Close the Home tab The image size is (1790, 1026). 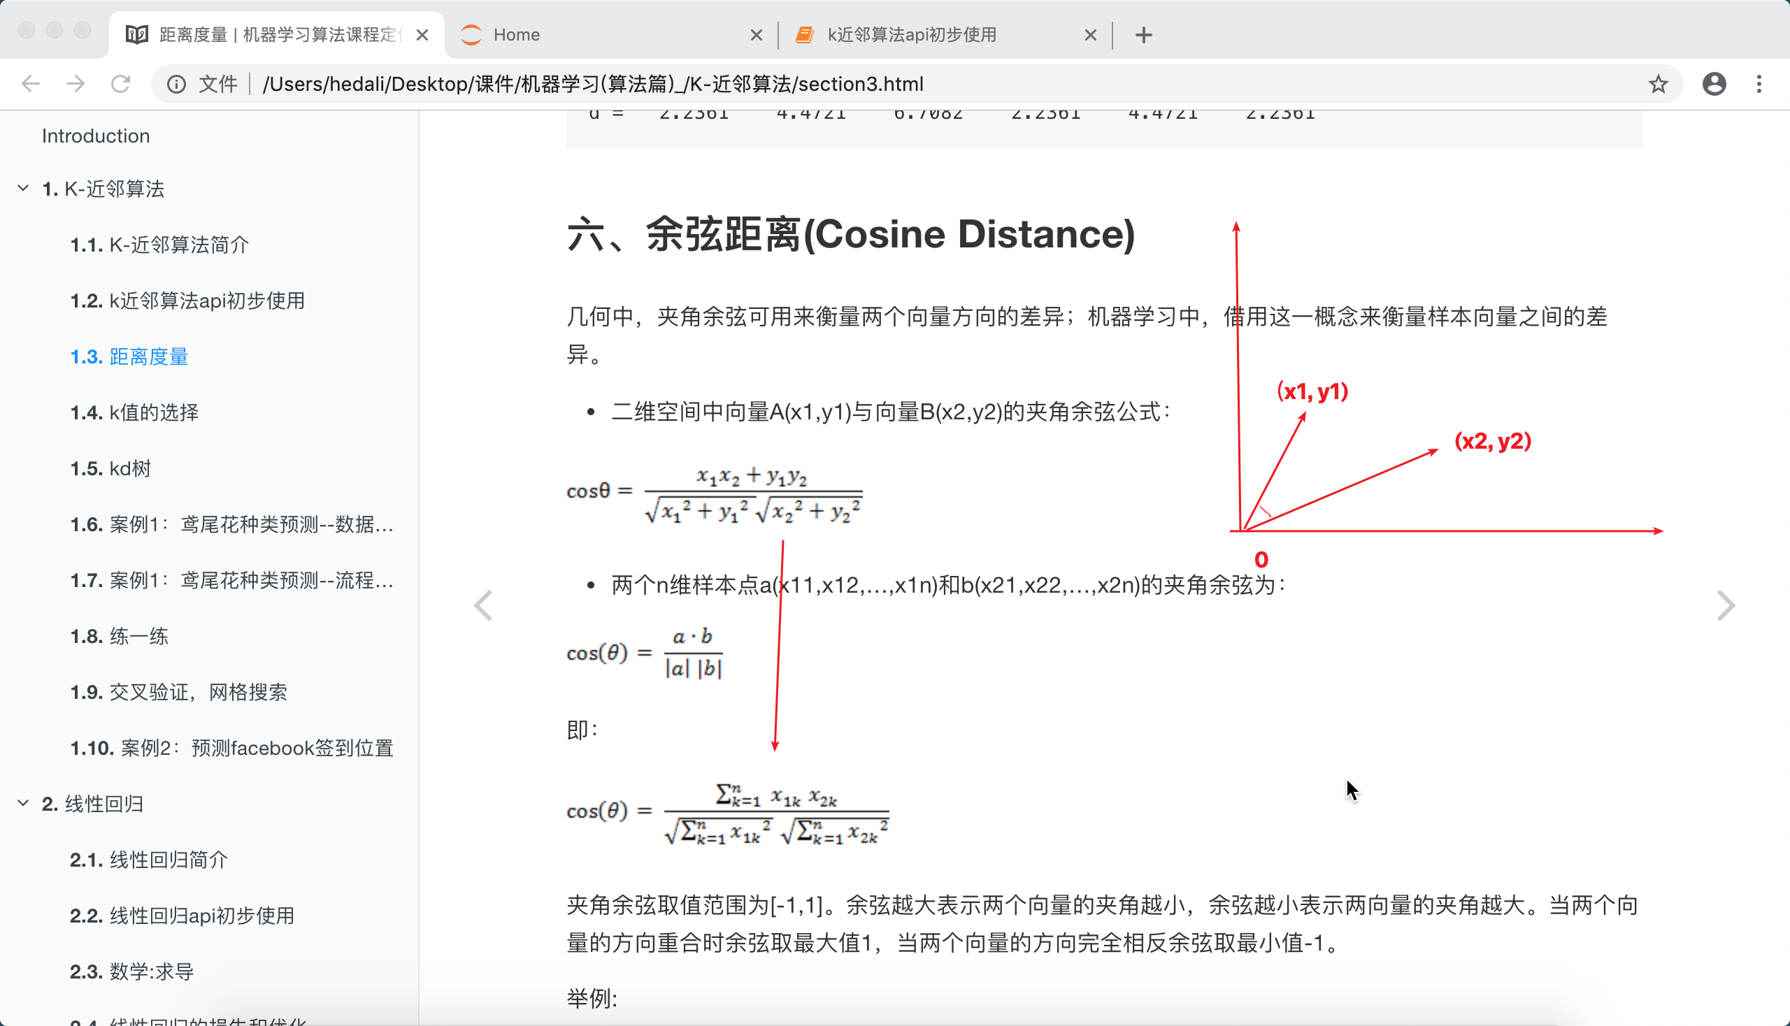756,34
